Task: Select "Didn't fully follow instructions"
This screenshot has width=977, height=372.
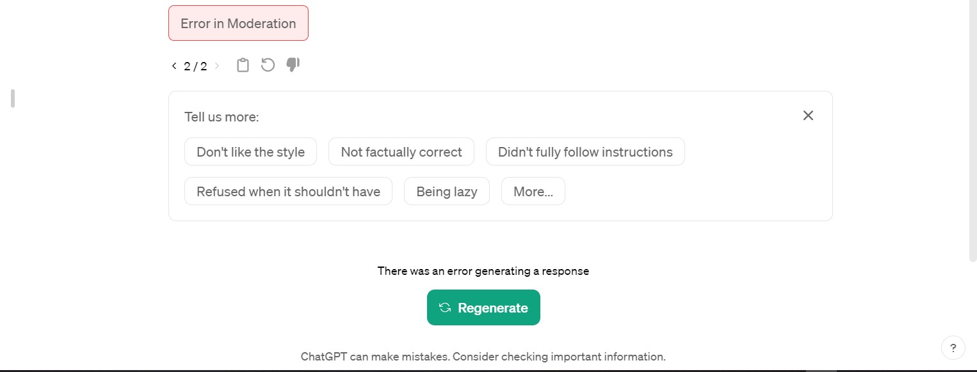Action: click(x=585, y=151)
